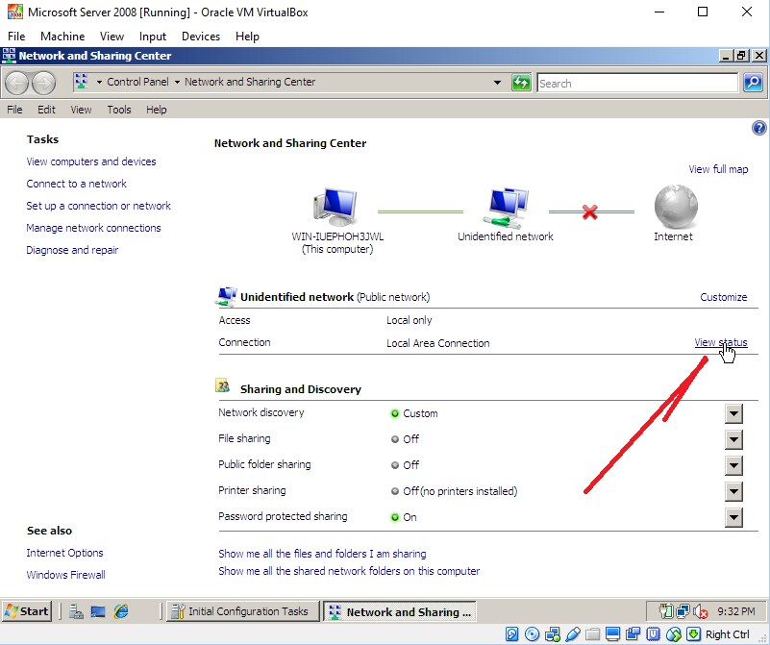Click inside the Search input field
This screenshot has height=645, width=770.
tap(635, 84)
